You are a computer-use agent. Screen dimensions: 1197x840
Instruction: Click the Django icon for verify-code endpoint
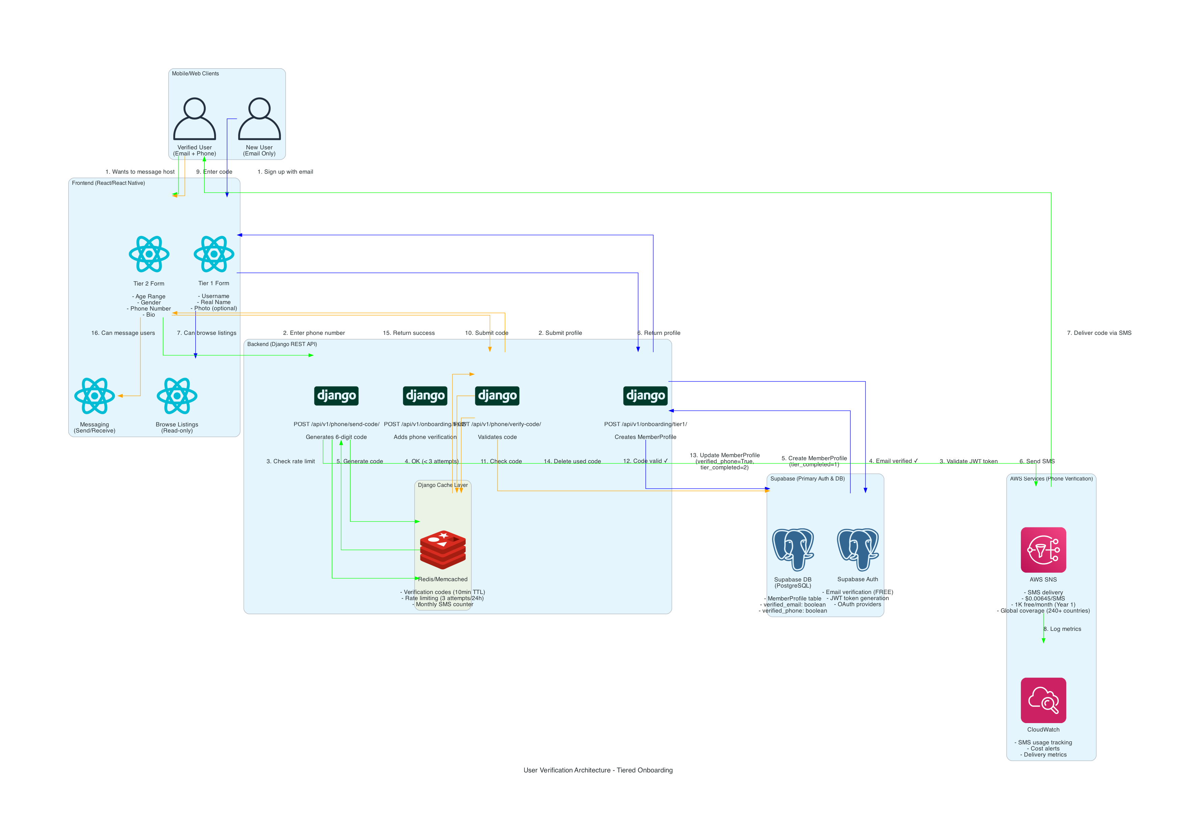[498, 395]
